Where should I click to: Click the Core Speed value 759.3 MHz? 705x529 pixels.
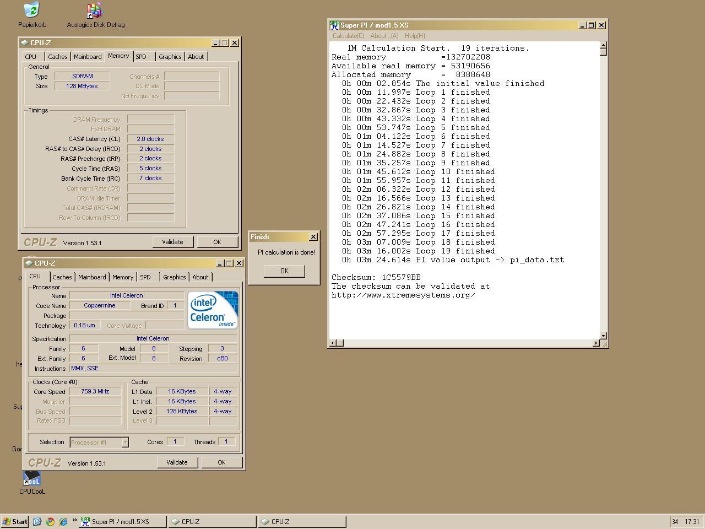pyautogui.click(x=95, y=391)
